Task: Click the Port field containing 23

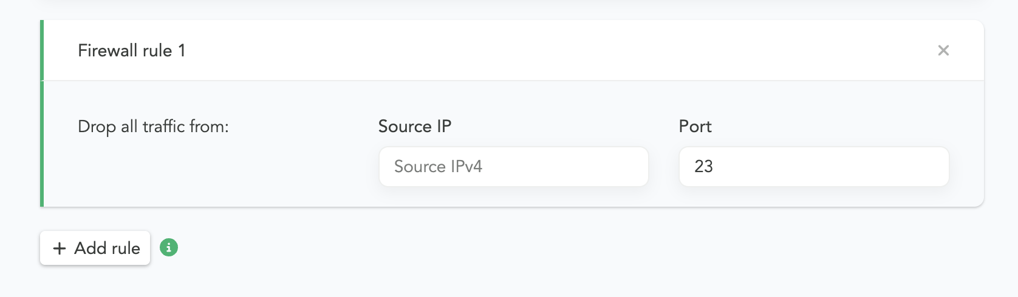Action: [x=813, y=167]
